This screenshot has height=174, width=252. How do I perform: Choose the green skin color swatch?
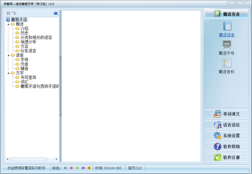(x=77, y=168)
